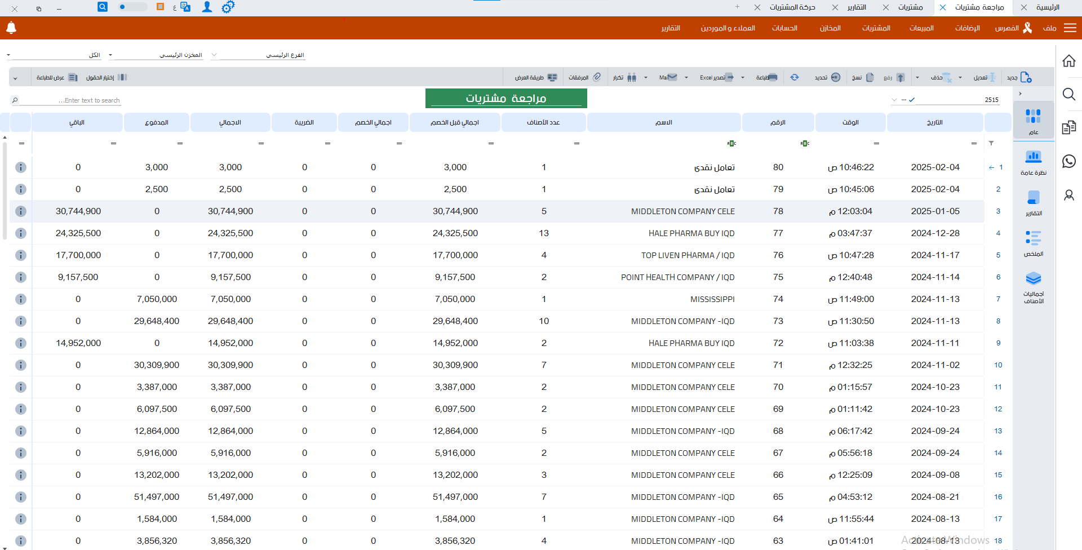Click the translate language icon
The image size is (1082, 550).
[x=185, y=7]
